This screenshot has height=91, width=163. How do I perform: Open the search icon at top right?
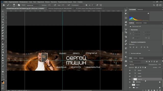pos(154,5)
